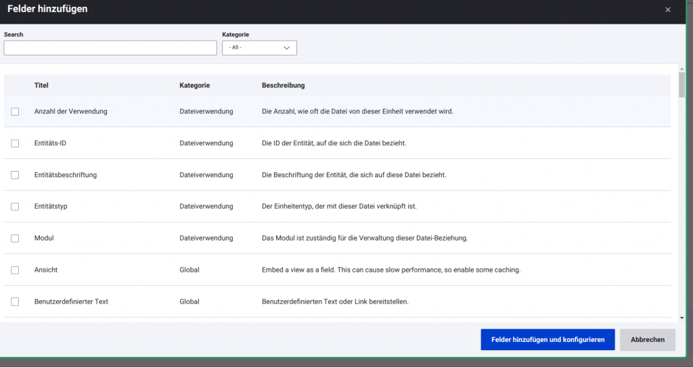This screenshot has height=367, width=693.
Task: Click the vertical scrollbar thumb
Action: point(682,86)
